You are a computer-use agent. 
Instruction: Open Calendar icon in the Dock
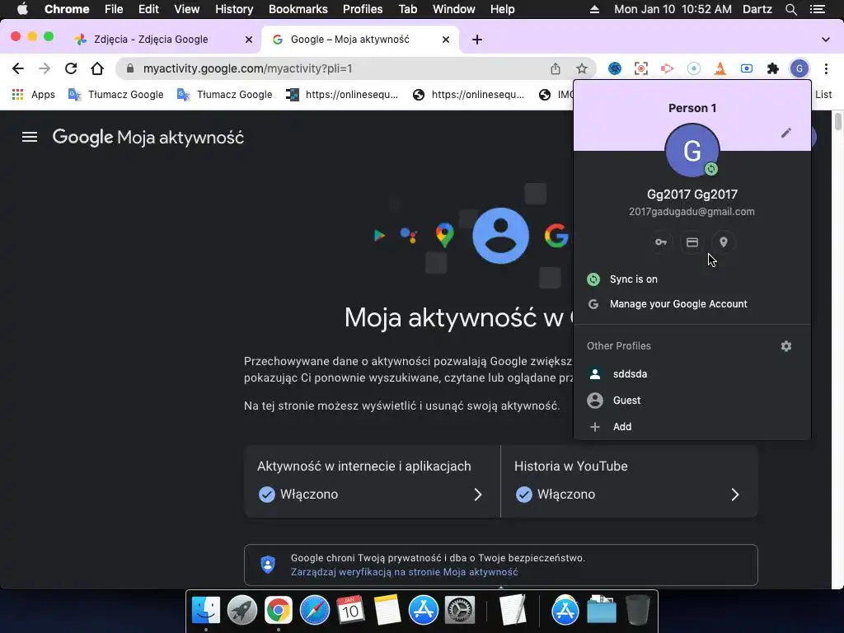pyautogui.click(x=350, y=611)
